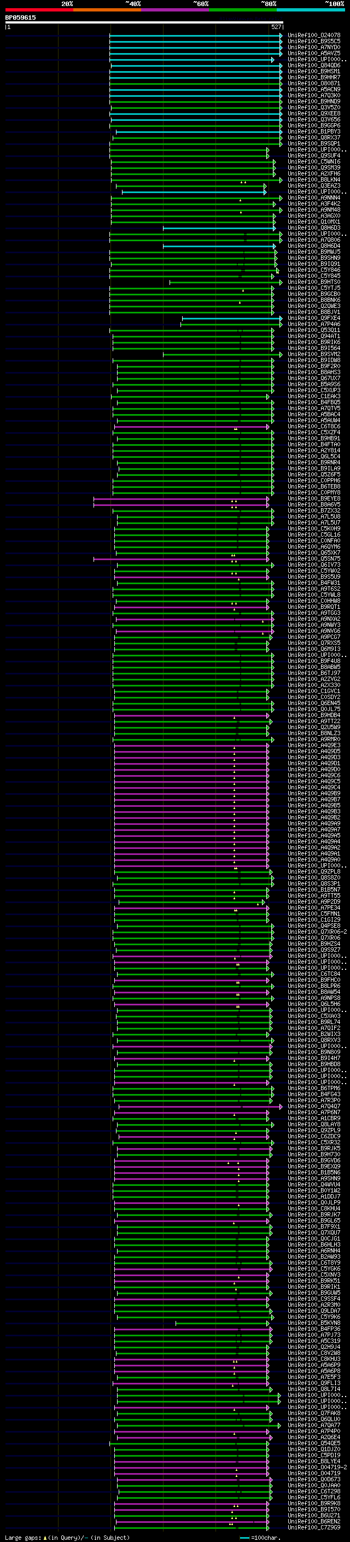Viewport: 350px width, 1542px height.
Task: Click the UniRef100_Q7XR06-2 label
Action: [x=318, y=932]
